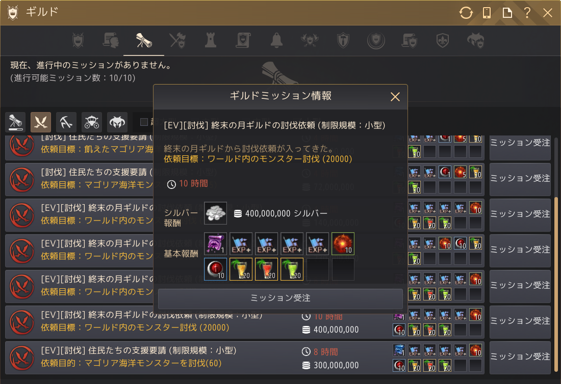Viewport: 561px width, 384px height.
Task: Open the bell notification guild tab
Action: (276, 40)
